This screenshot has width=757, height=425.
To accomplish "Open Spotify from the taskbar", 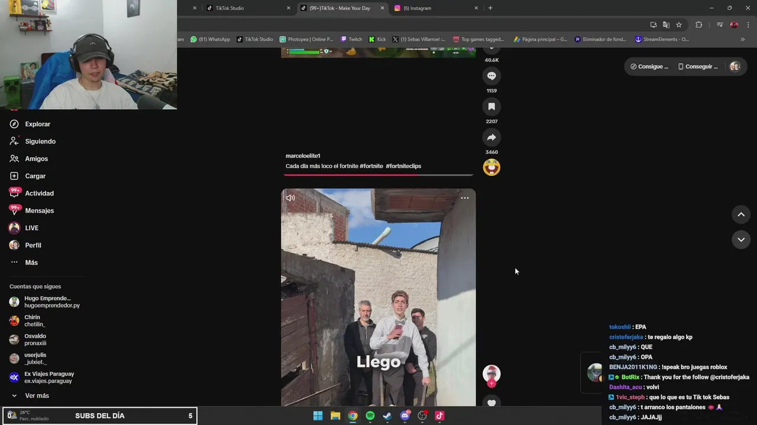I will click(x=370, y=416).
